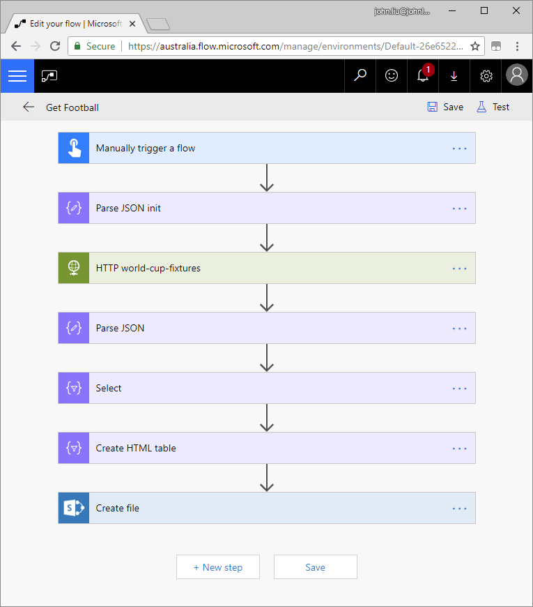
Task: Open ellipsis menu on HTTP world-cup-fixtures
Action: [459, 268]
